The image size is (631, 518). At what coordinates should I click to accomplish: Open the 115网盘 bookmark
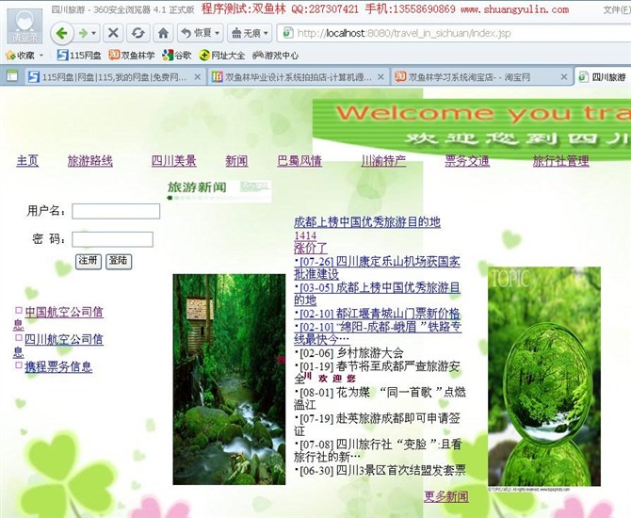[79, 56]
